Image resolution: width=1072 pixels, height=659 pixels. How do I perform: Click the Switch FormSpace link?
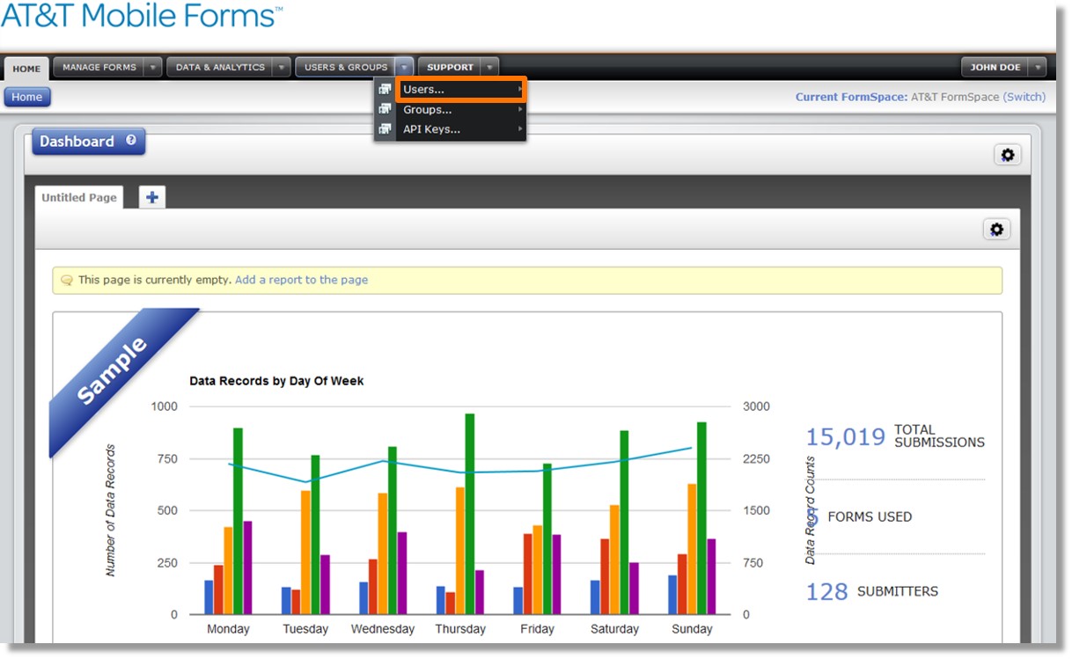[1024, 97]
